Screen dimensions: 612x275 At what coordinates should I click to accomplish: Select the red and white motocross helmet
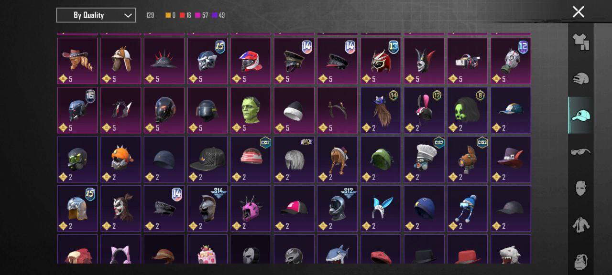pyautogui.click(x=251, y=61)
